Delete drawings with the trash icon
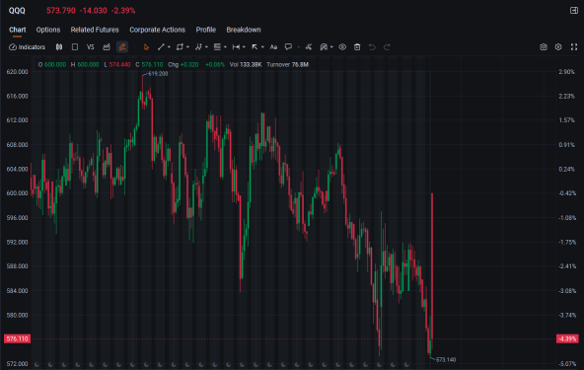The width and height of the screenshot is (584, 370). pos(357,47)
